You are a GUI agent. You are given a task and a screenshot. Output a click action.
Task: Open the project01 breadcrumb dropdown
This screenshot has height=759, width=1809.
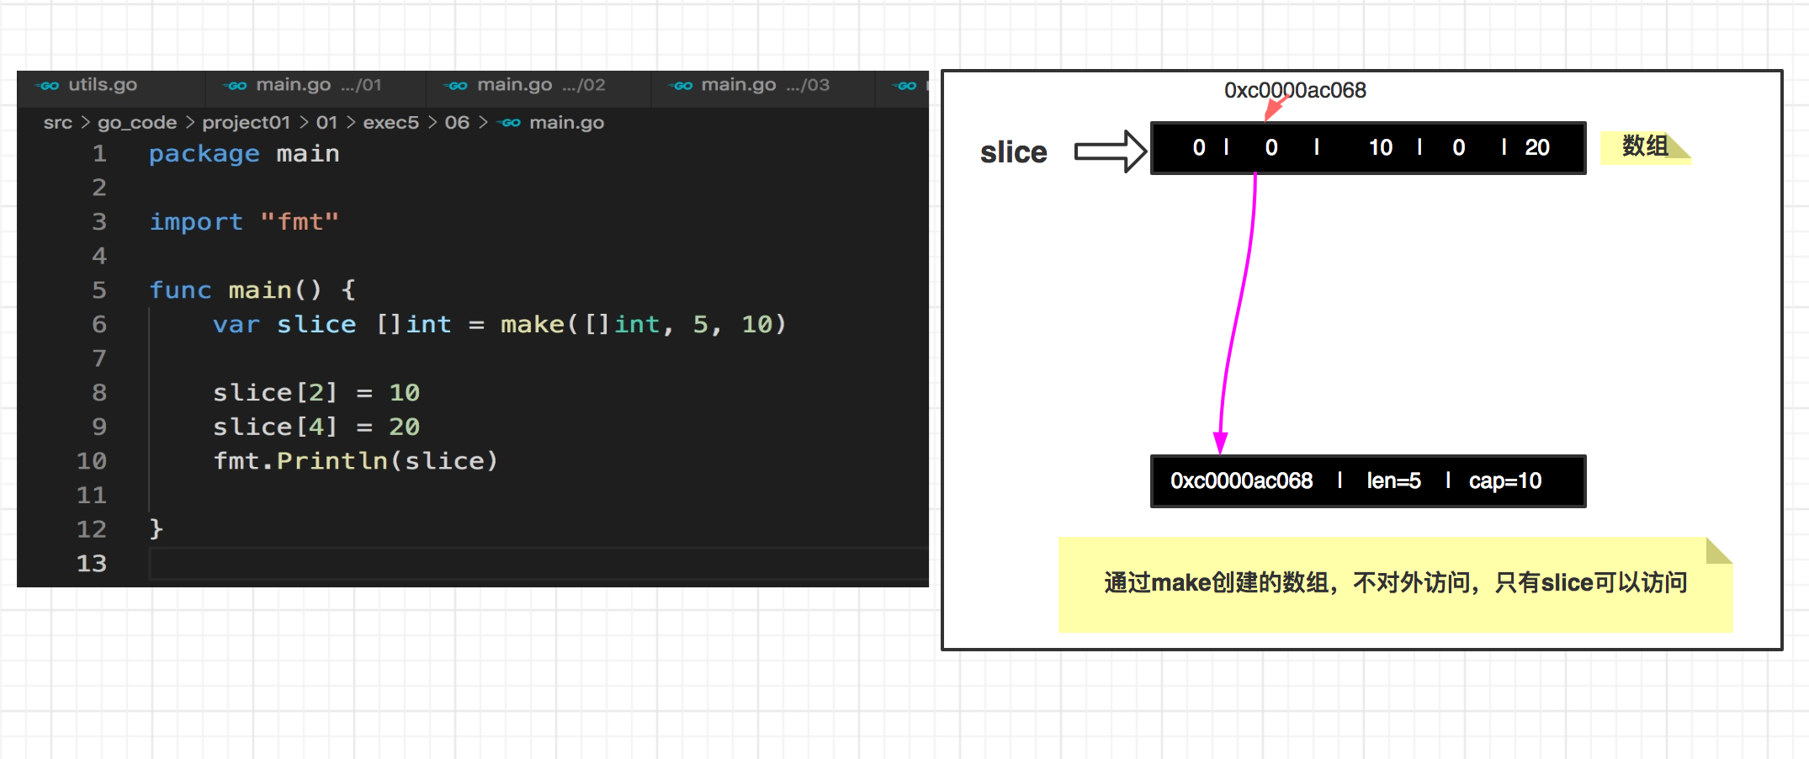(246, 123)
